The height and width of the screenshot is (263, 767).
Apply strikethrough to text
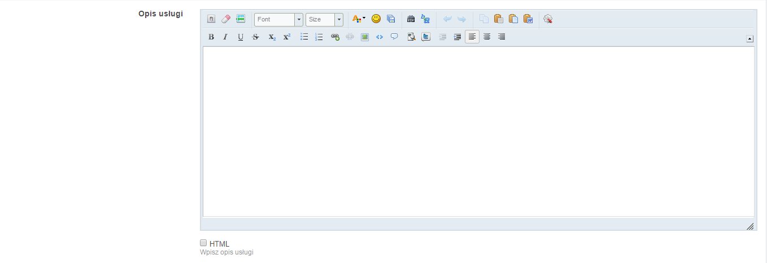tap(255, 37)
